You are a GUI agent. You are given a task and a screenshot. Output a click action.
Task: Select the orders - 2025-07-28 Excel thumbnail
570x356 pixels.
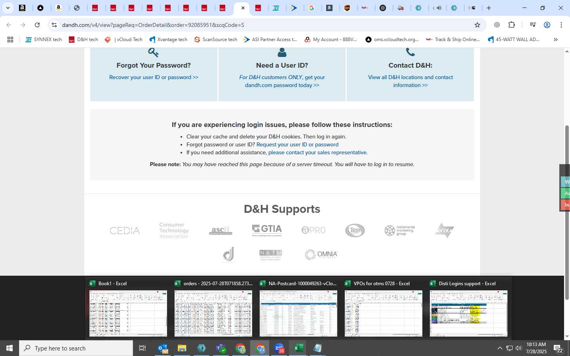pos(213,309)
